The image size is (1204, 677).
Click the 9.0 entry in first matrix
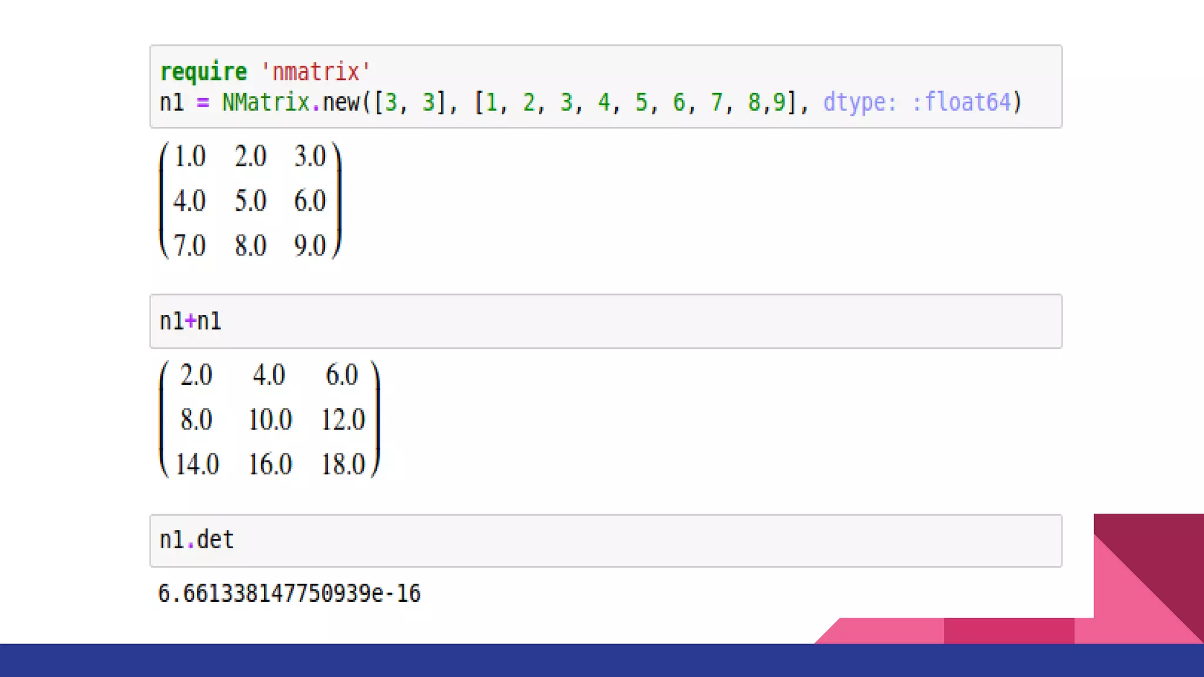tap(310, 246)
